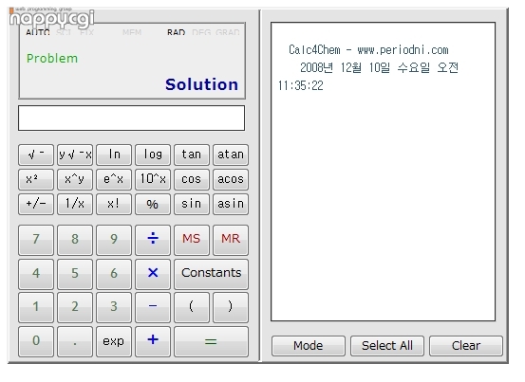Screen dimensions: 525x382
Task: Click the atan function button
Action: (231, 155)
